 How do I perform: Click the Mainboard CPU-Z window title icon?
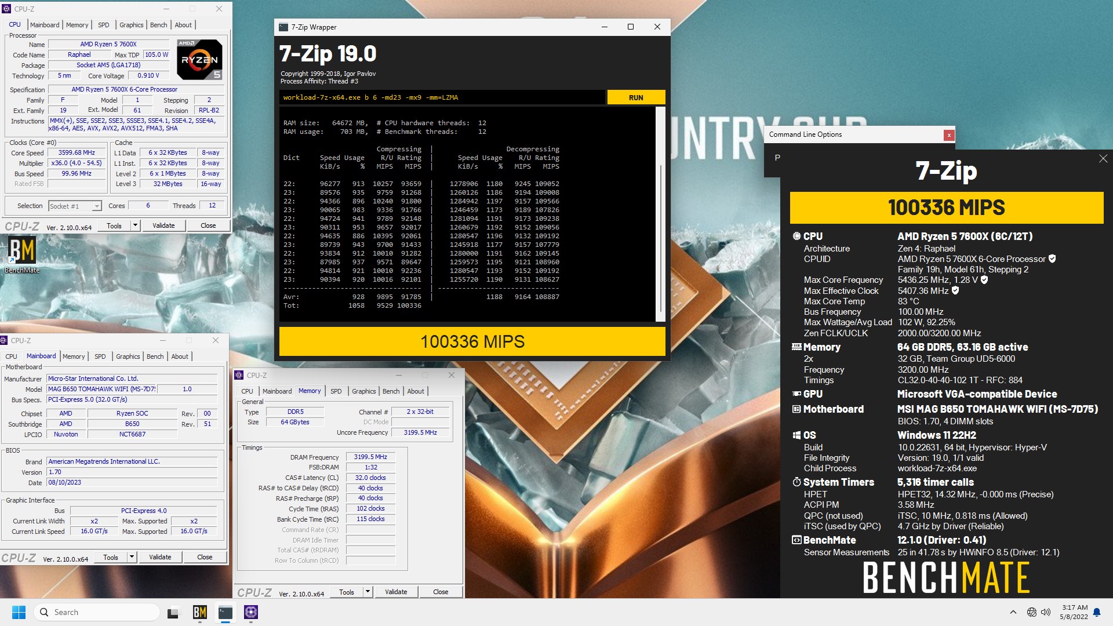(4, 341)
